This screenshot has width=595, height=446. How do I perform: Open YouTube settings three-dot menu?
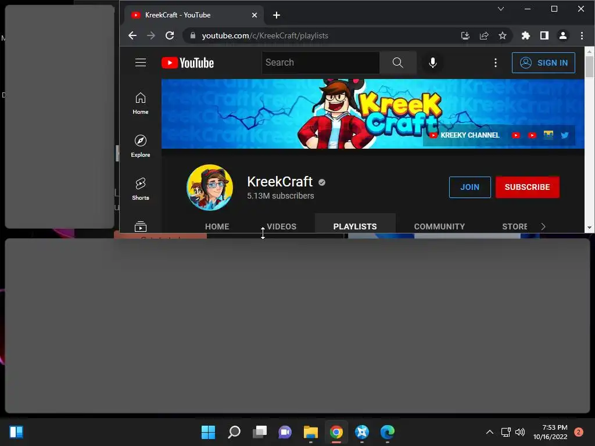pos(495,63)
